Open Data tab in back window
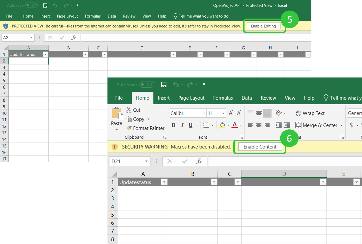Image resolution: width=362 pixels, height=244 pixels. click(112, 16)
